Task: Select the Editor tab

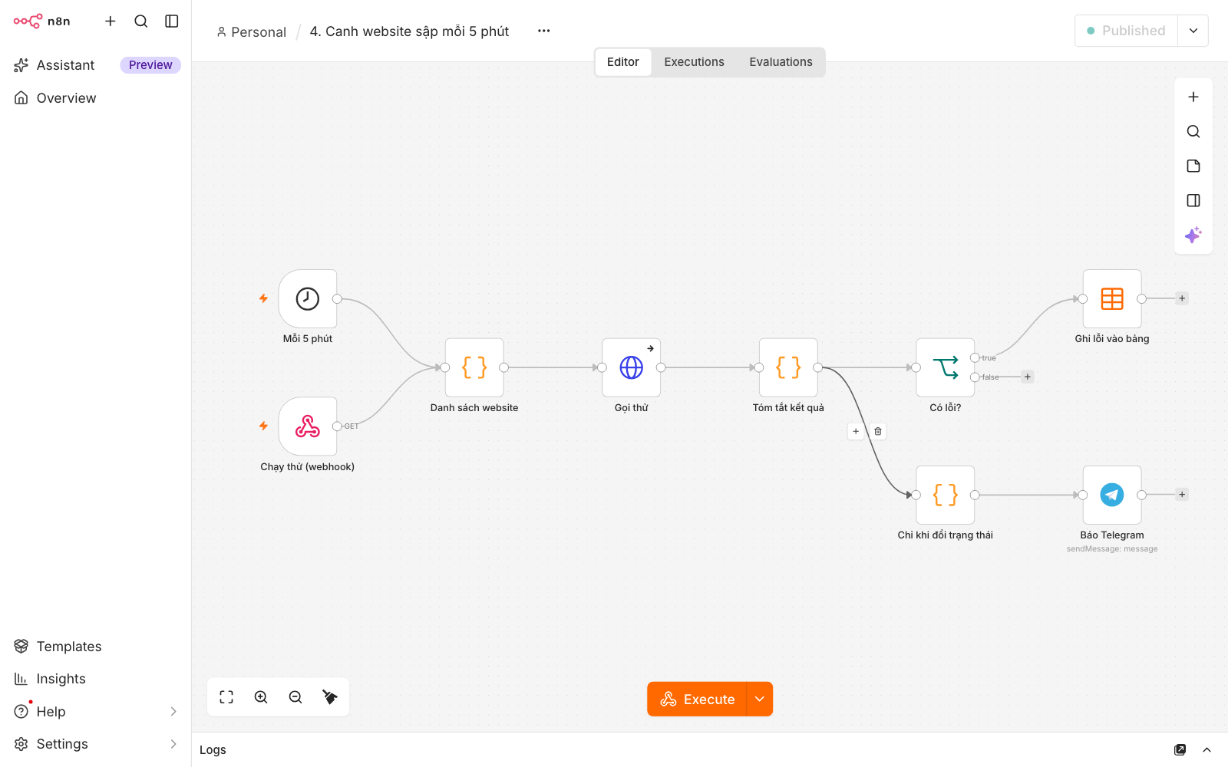Action: (x=623, y=62)
